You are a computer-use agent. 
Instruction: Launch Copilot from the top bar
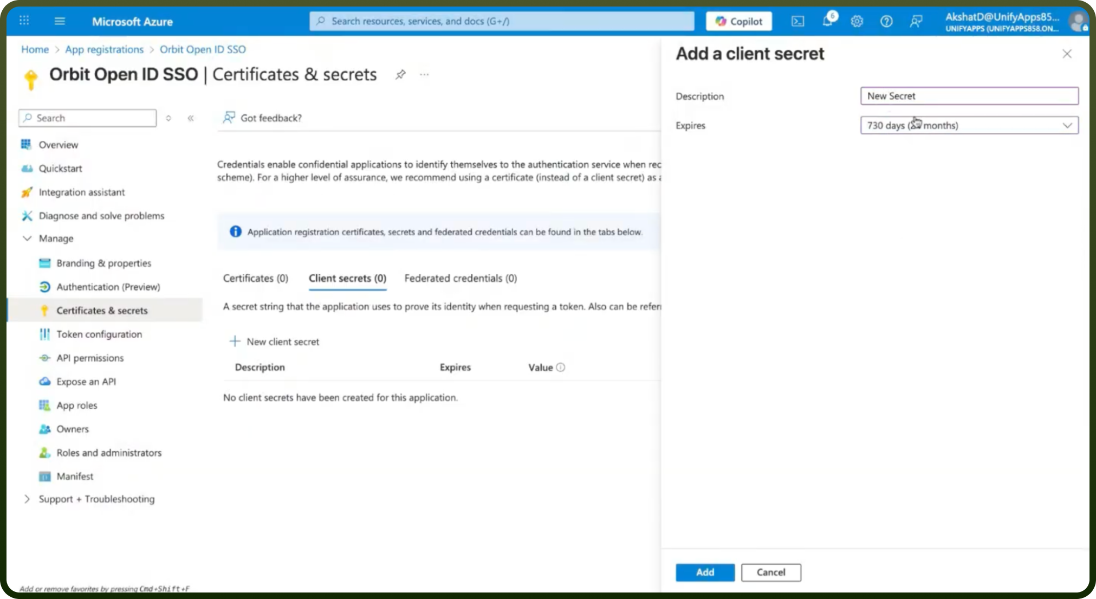(739, 21)
